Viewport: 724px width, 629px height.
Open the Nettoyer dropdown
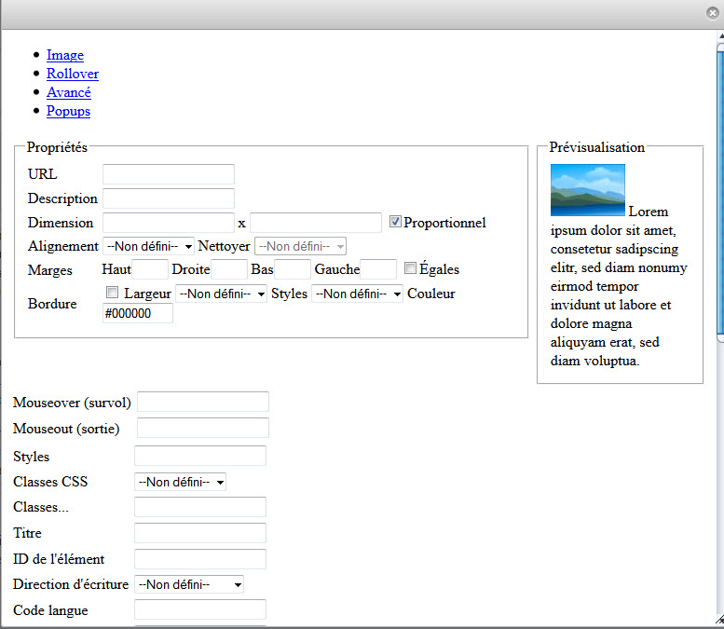coord(301,246)
